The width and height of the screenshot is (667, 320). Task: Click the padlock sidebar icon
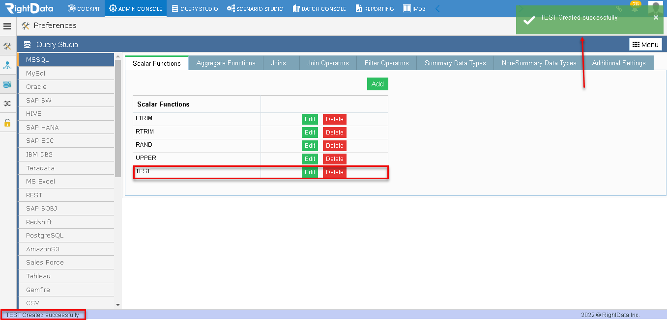pyautogui.click(x=7, y=123)
